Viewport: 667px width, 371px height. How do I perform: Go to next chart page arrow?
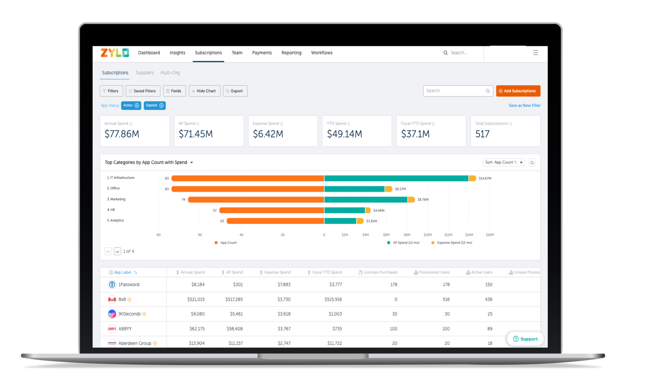117,251
